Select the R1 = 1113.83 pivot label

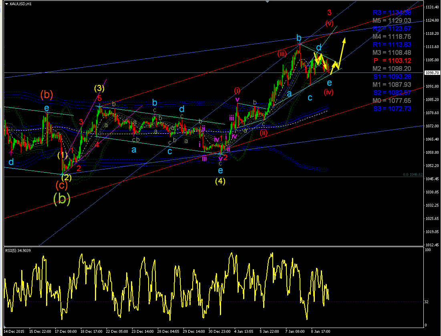tap(392, 45)
